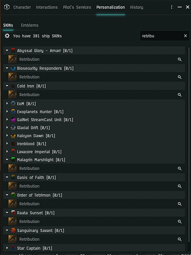The height and width of the screenshot is (255, 191).
Task: Click magnifier for Sanguinary Savant Retribution
Action: tap(179, 239)
